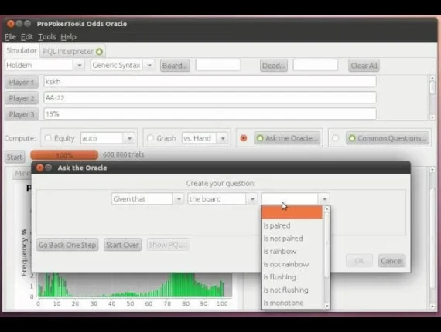Screen dimensions: 441x332
Task: Open the Tools menu
Action: tap(47, 37)
